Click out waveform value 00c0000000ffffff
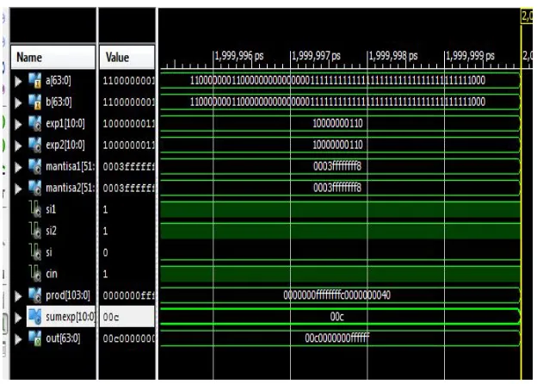 click(337, 338)
